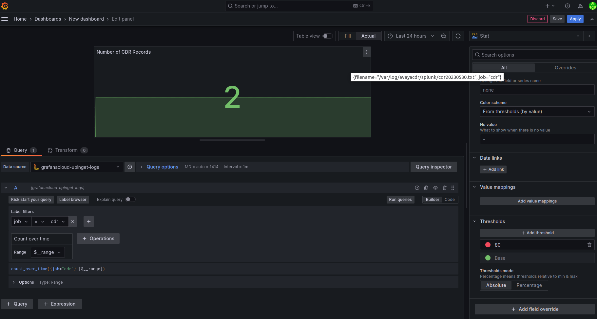Screen dimensions: 597x319
Task: Open data source help icon
Action: (130, 167)
